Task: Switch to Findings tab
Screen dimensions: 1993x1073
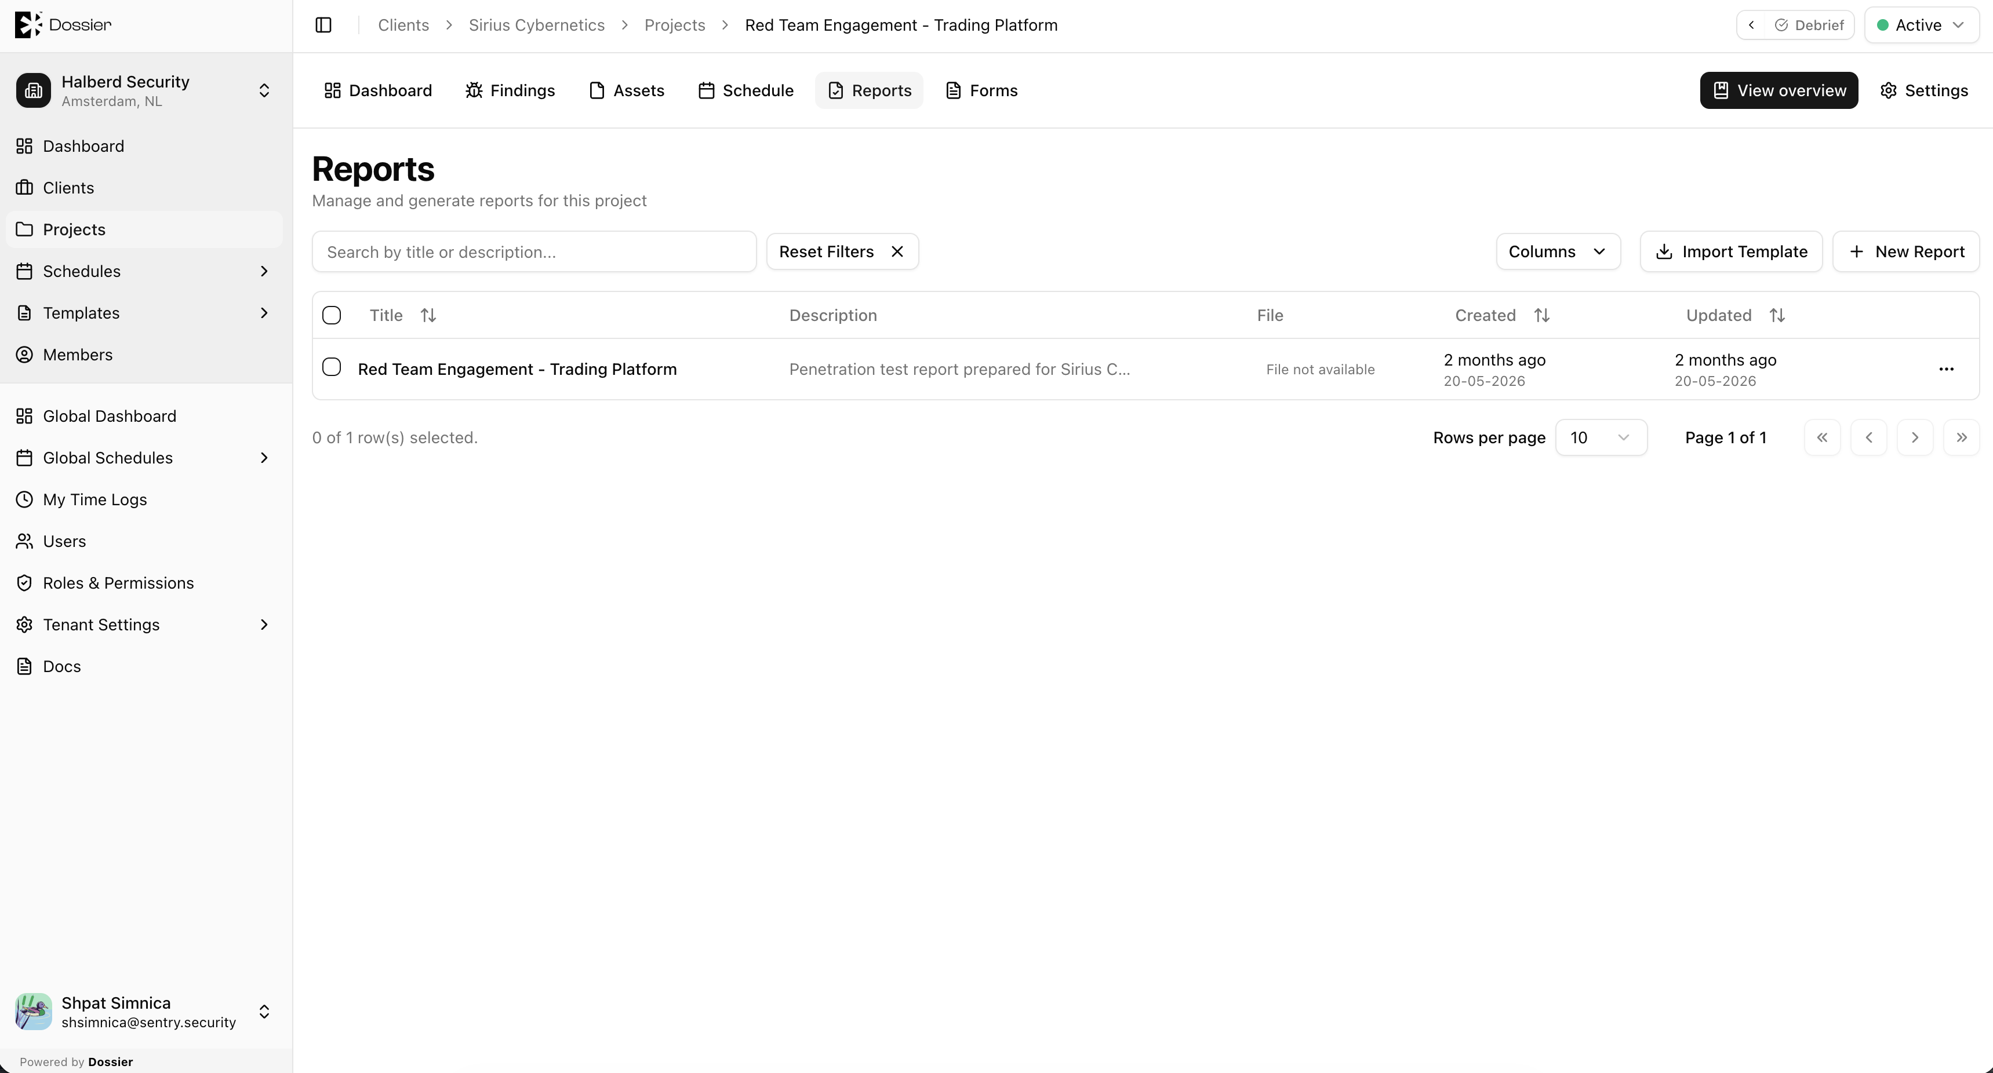Action: click(511, 90)
